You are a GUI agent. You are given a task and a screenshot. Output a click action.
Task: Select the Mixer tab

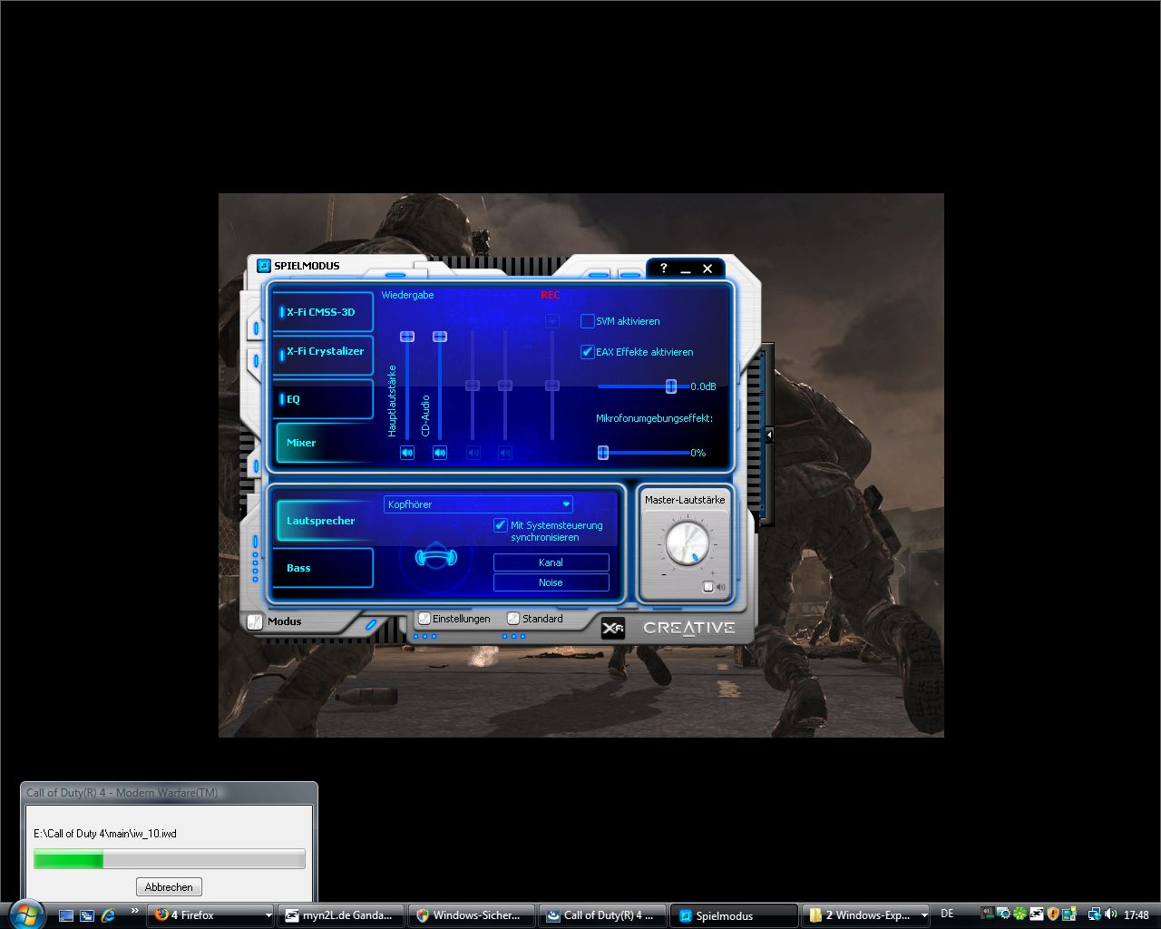[323, 443]
